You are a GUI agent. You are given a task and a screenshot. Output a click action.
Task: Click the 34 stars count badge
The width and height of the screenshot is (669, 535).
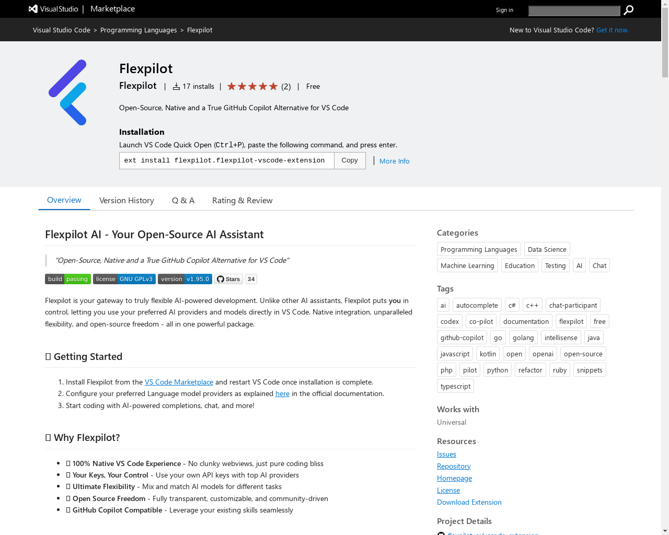(x=251, y=279)
